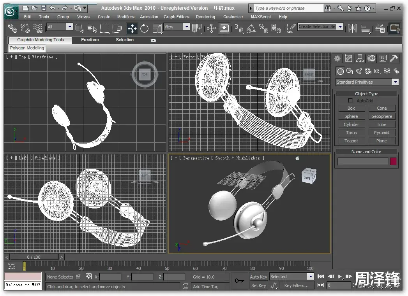The image size is (408, 296).
Task: Open the View reference coordinate dropdown
Action: pos(177,27)
